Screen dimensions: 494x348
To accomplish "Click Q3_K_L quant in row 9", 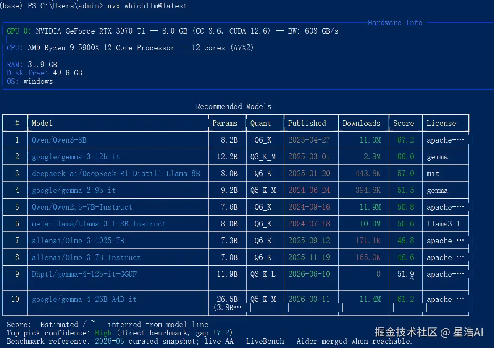I will point(263,274).
